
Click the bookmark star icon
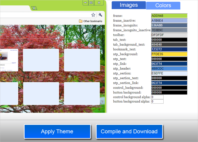pos(93,15)
